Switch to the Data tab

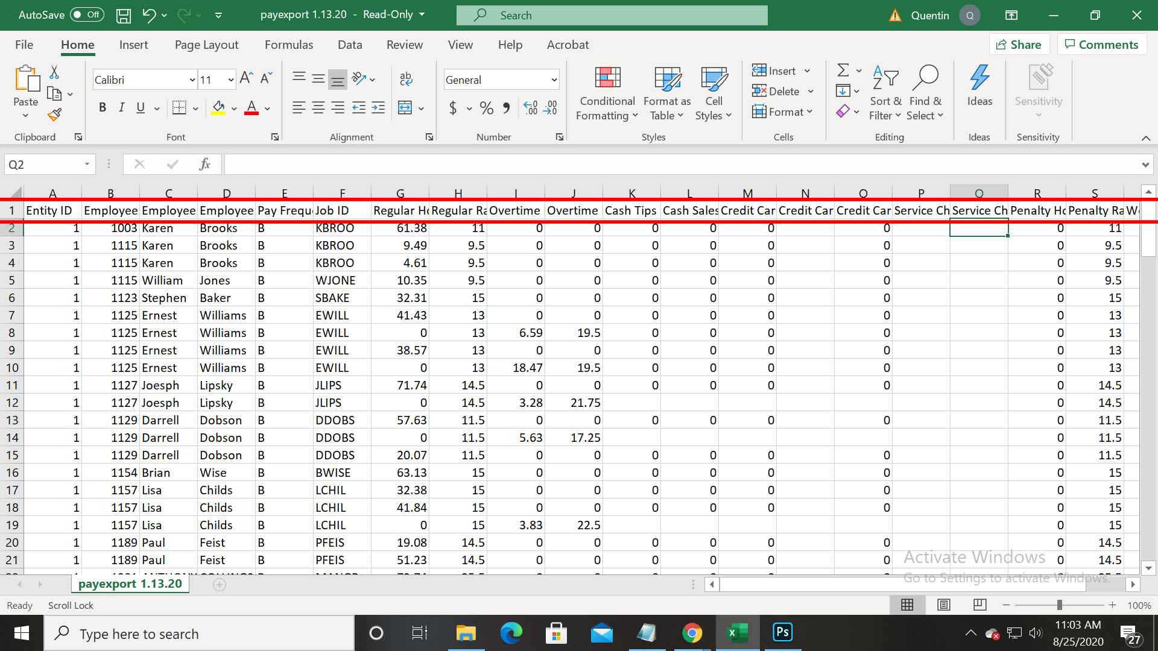click(x=350, y=45)
